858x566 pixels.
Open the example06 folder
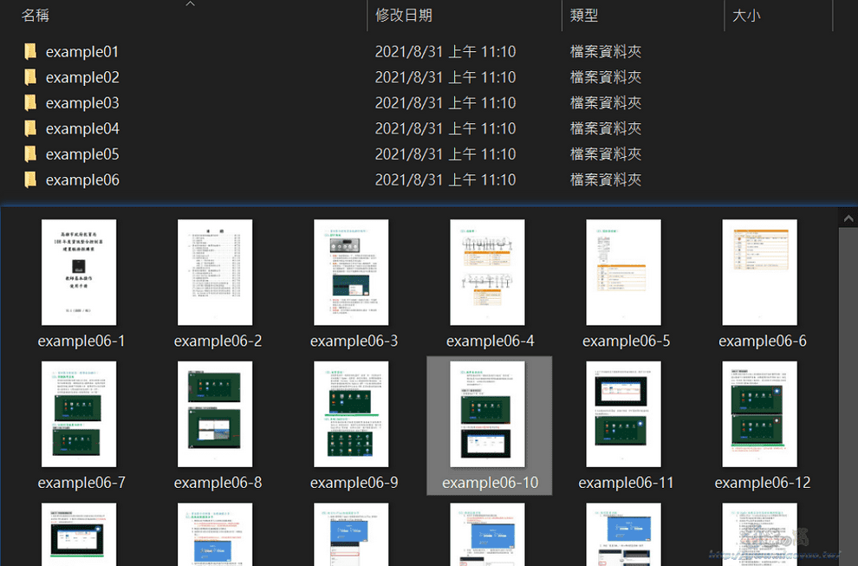click(x=82, y=179)
